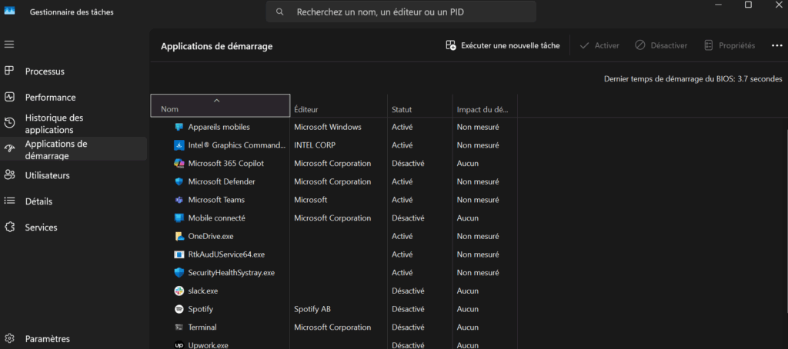Click the Applications de démarrage gauge icon

point(9,149)
